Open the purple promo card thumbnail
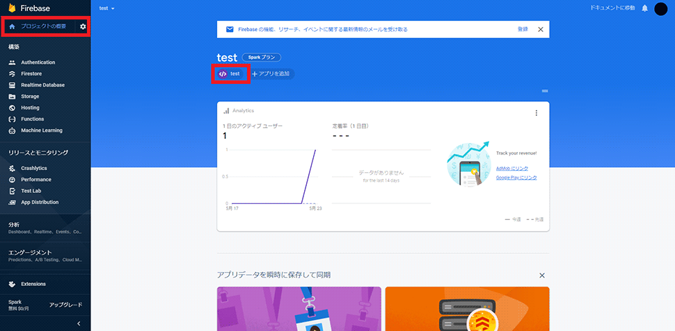675x331 pixels. pos(299,309)
